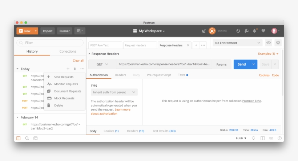Click the orange sync status icon

click(x=212, y=31)
